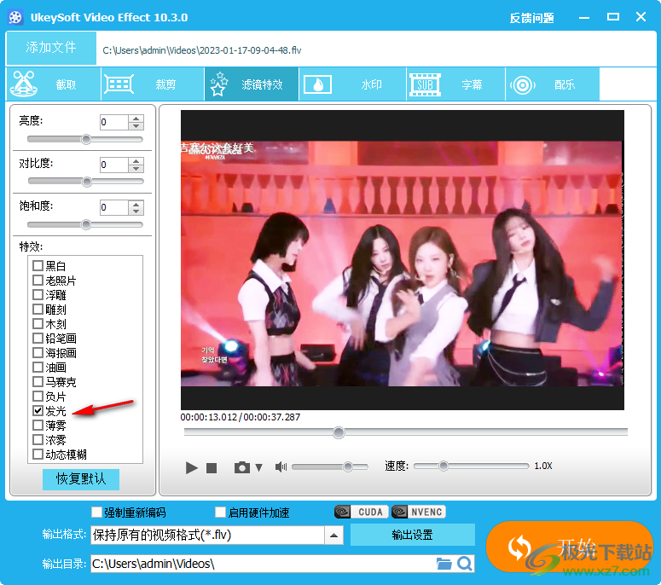The image size is (661, 585).
Task: Click the water drop watermark icon
Action: 318,84
